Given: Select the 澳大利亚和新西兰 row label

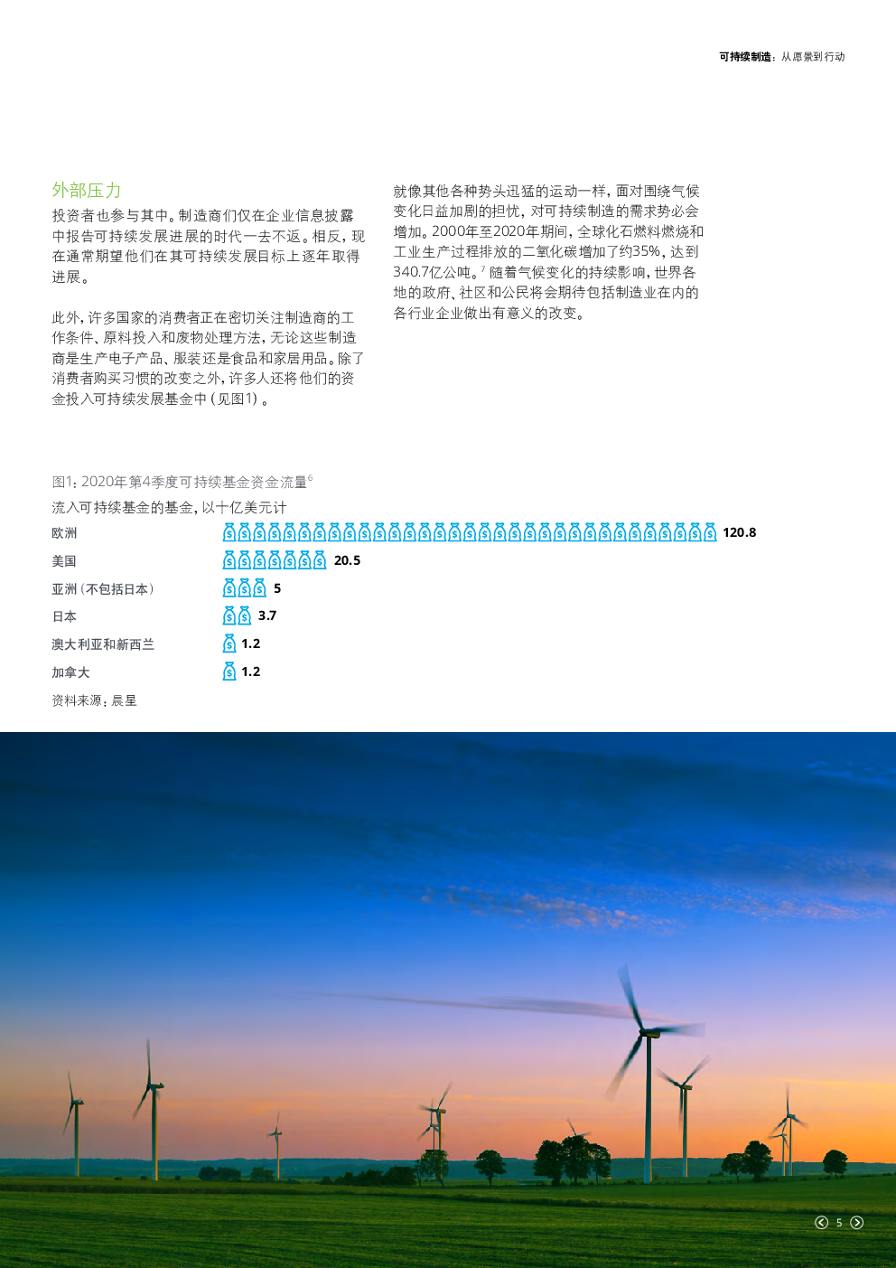Looking at the screenshot, I should [x=103, y=644].
